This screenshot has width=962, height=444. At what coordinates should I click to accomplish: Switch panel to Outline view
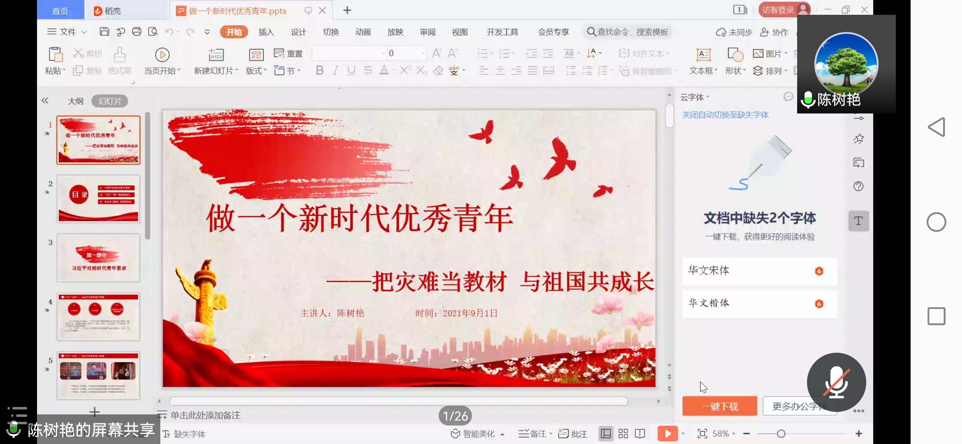pyautogui.click(x=75, y=101)
